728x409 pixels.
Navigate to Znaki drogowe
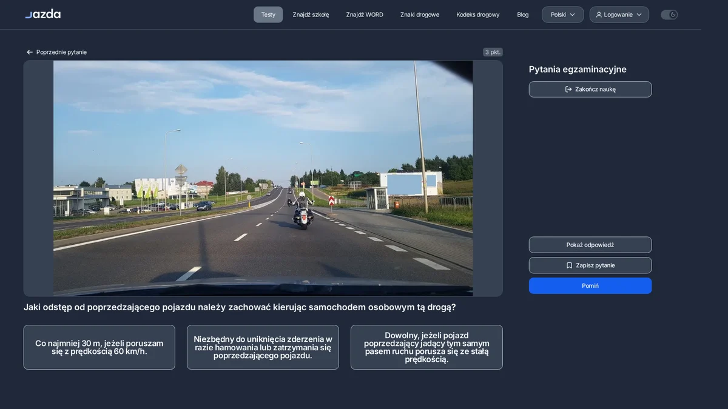click(420, 15)
